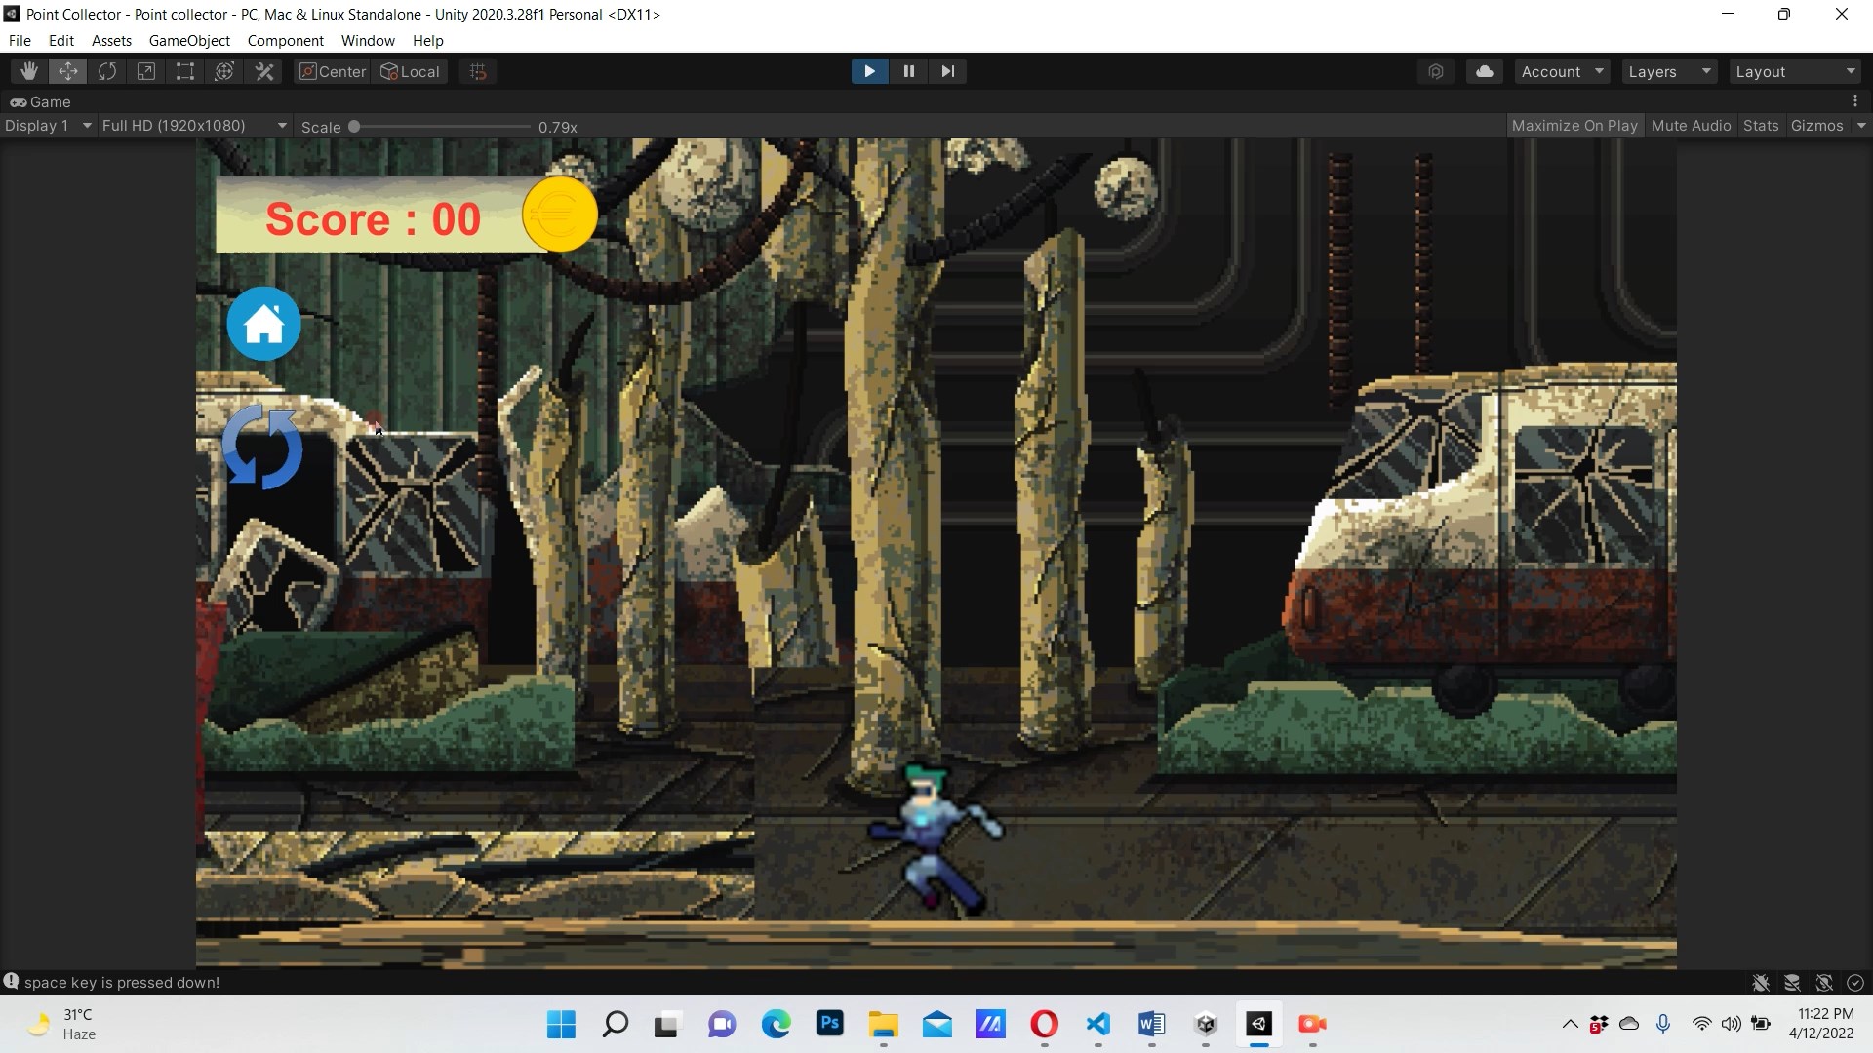Viewport: 1873px width, 1053px height.
Task: Select the Hand tool in toolbar
Action: (29, 71)
